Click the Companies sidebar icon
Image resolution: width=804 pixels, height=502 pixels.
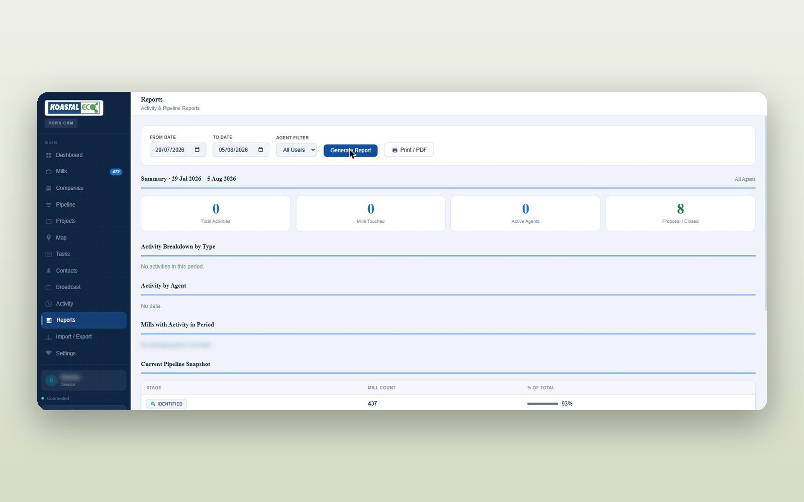tap(49, 188)
